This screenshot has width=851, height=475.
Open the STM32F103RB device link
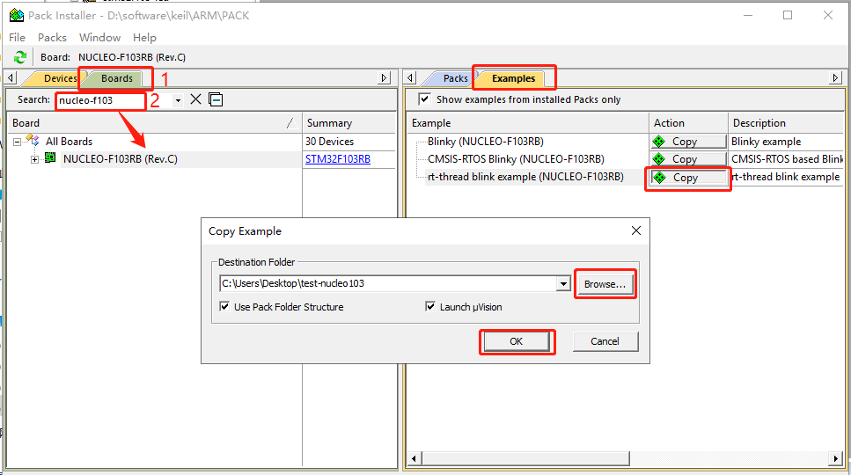point(338,159)
